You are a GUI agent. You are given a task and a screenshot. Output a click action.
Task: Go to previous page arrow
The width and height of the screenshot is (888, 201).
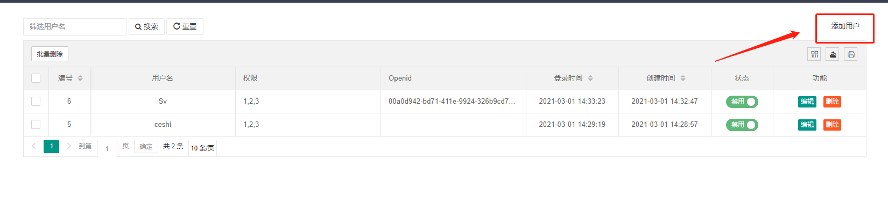34,146
